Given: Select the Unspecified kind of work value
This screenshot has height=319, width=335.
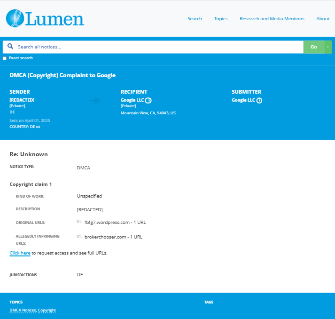Looking at the screenshot, I should tap(89, 196).
